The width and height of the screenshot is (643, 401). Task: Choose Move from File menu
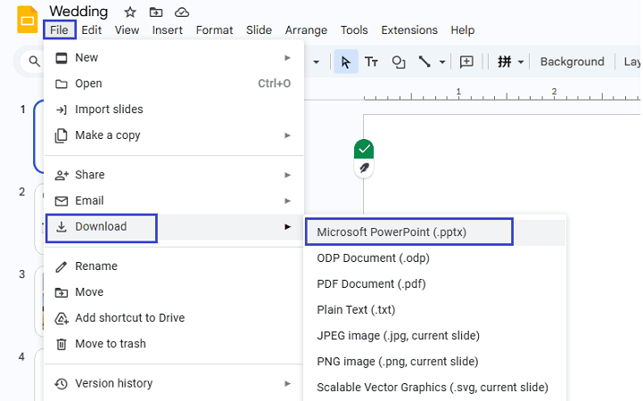click(x=174, y=292)
